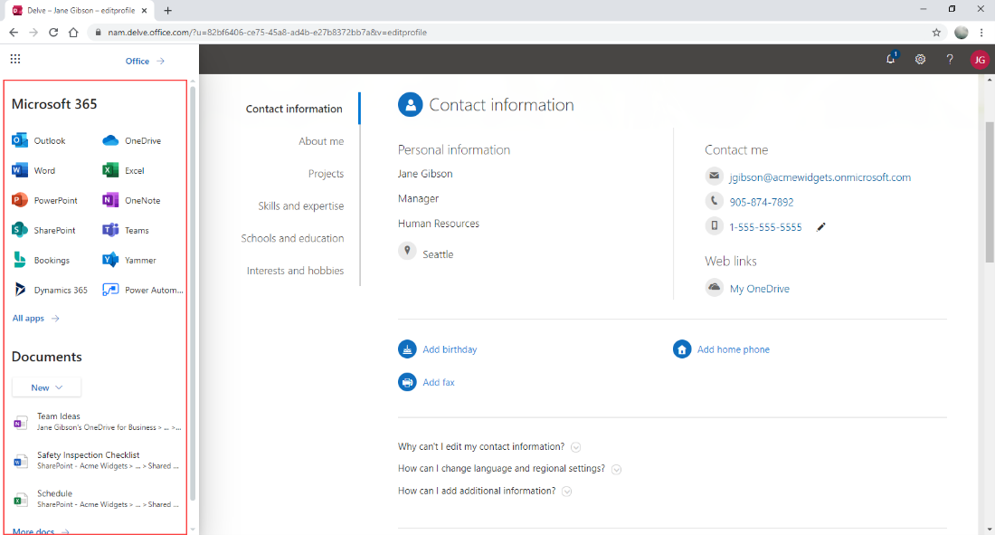Expand 'How can I add additional information?'
Screen dimensions: 995x535
pyautogui.click(x=566, y=491)
